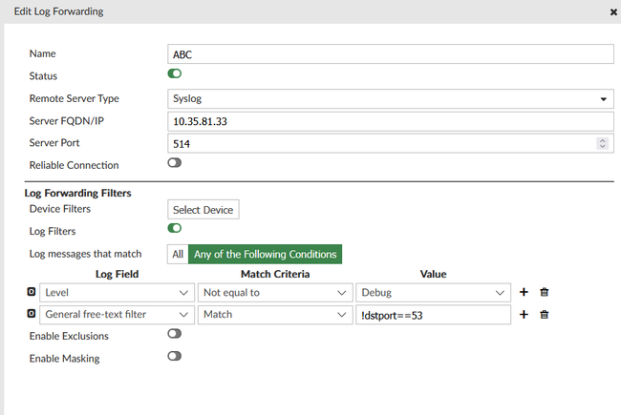Viewport: 621px width, 415px height.
Task: Delete the General free-text filter row
Action: coord(545,314)
